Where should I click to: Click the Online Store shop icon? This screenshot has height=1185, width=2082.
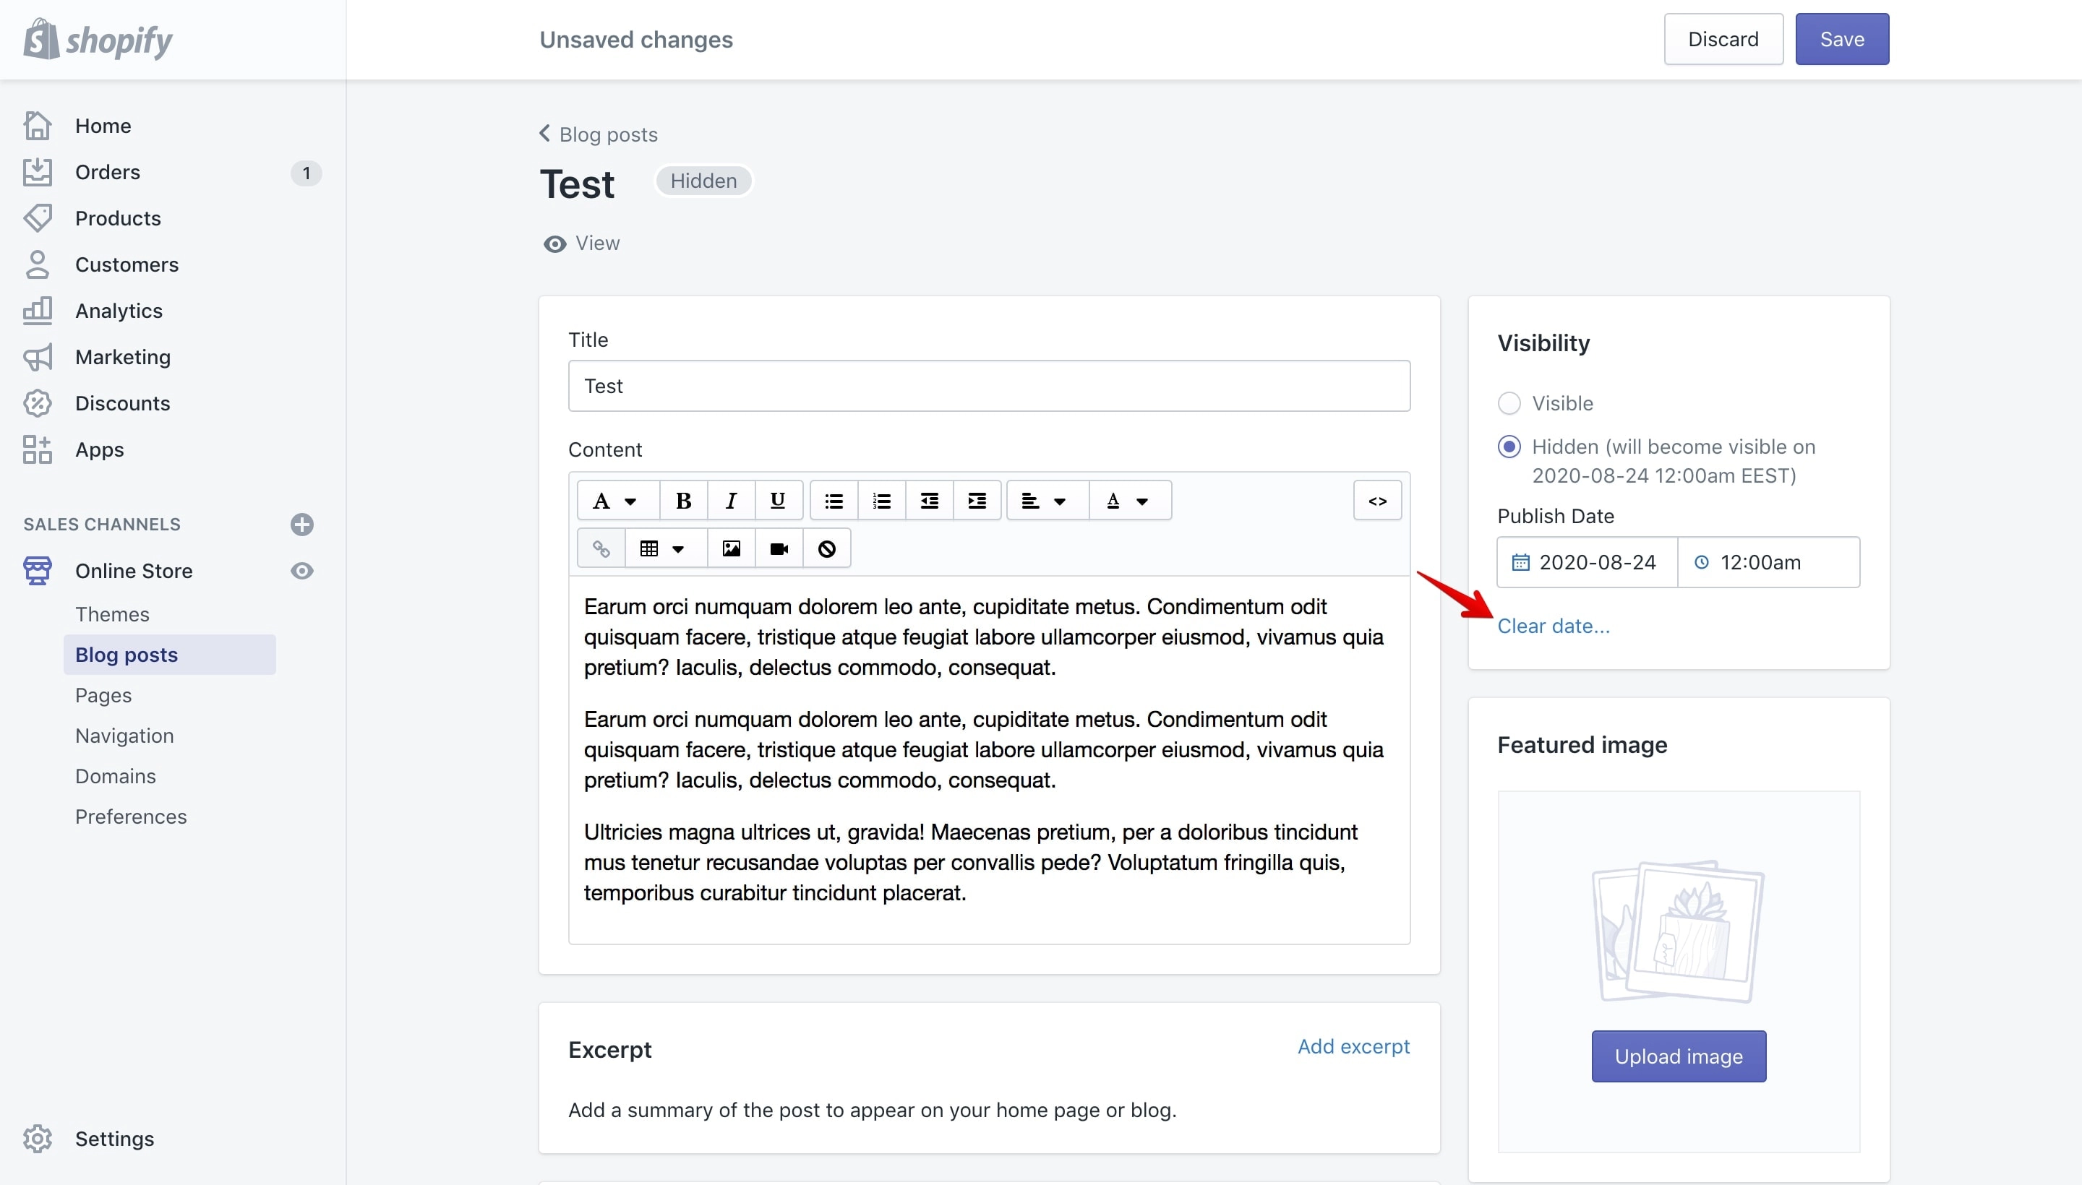(38, 571)
